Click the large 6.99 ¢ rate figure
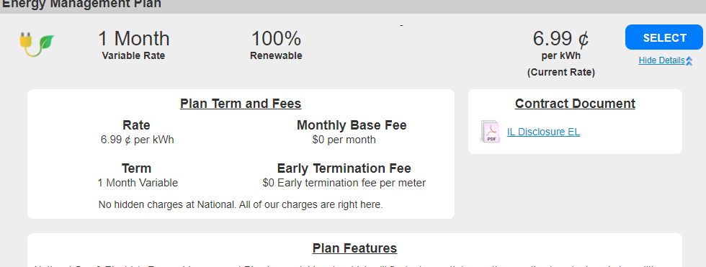 point(560,39)
